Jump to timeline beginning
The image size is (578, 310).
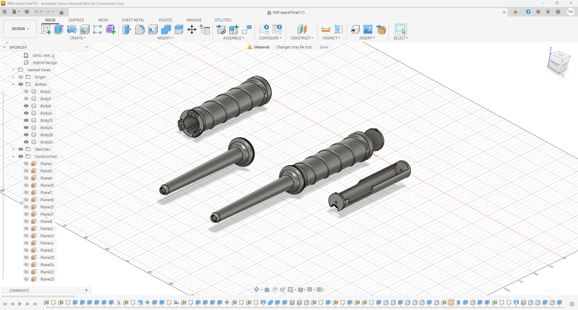[5, 304]
